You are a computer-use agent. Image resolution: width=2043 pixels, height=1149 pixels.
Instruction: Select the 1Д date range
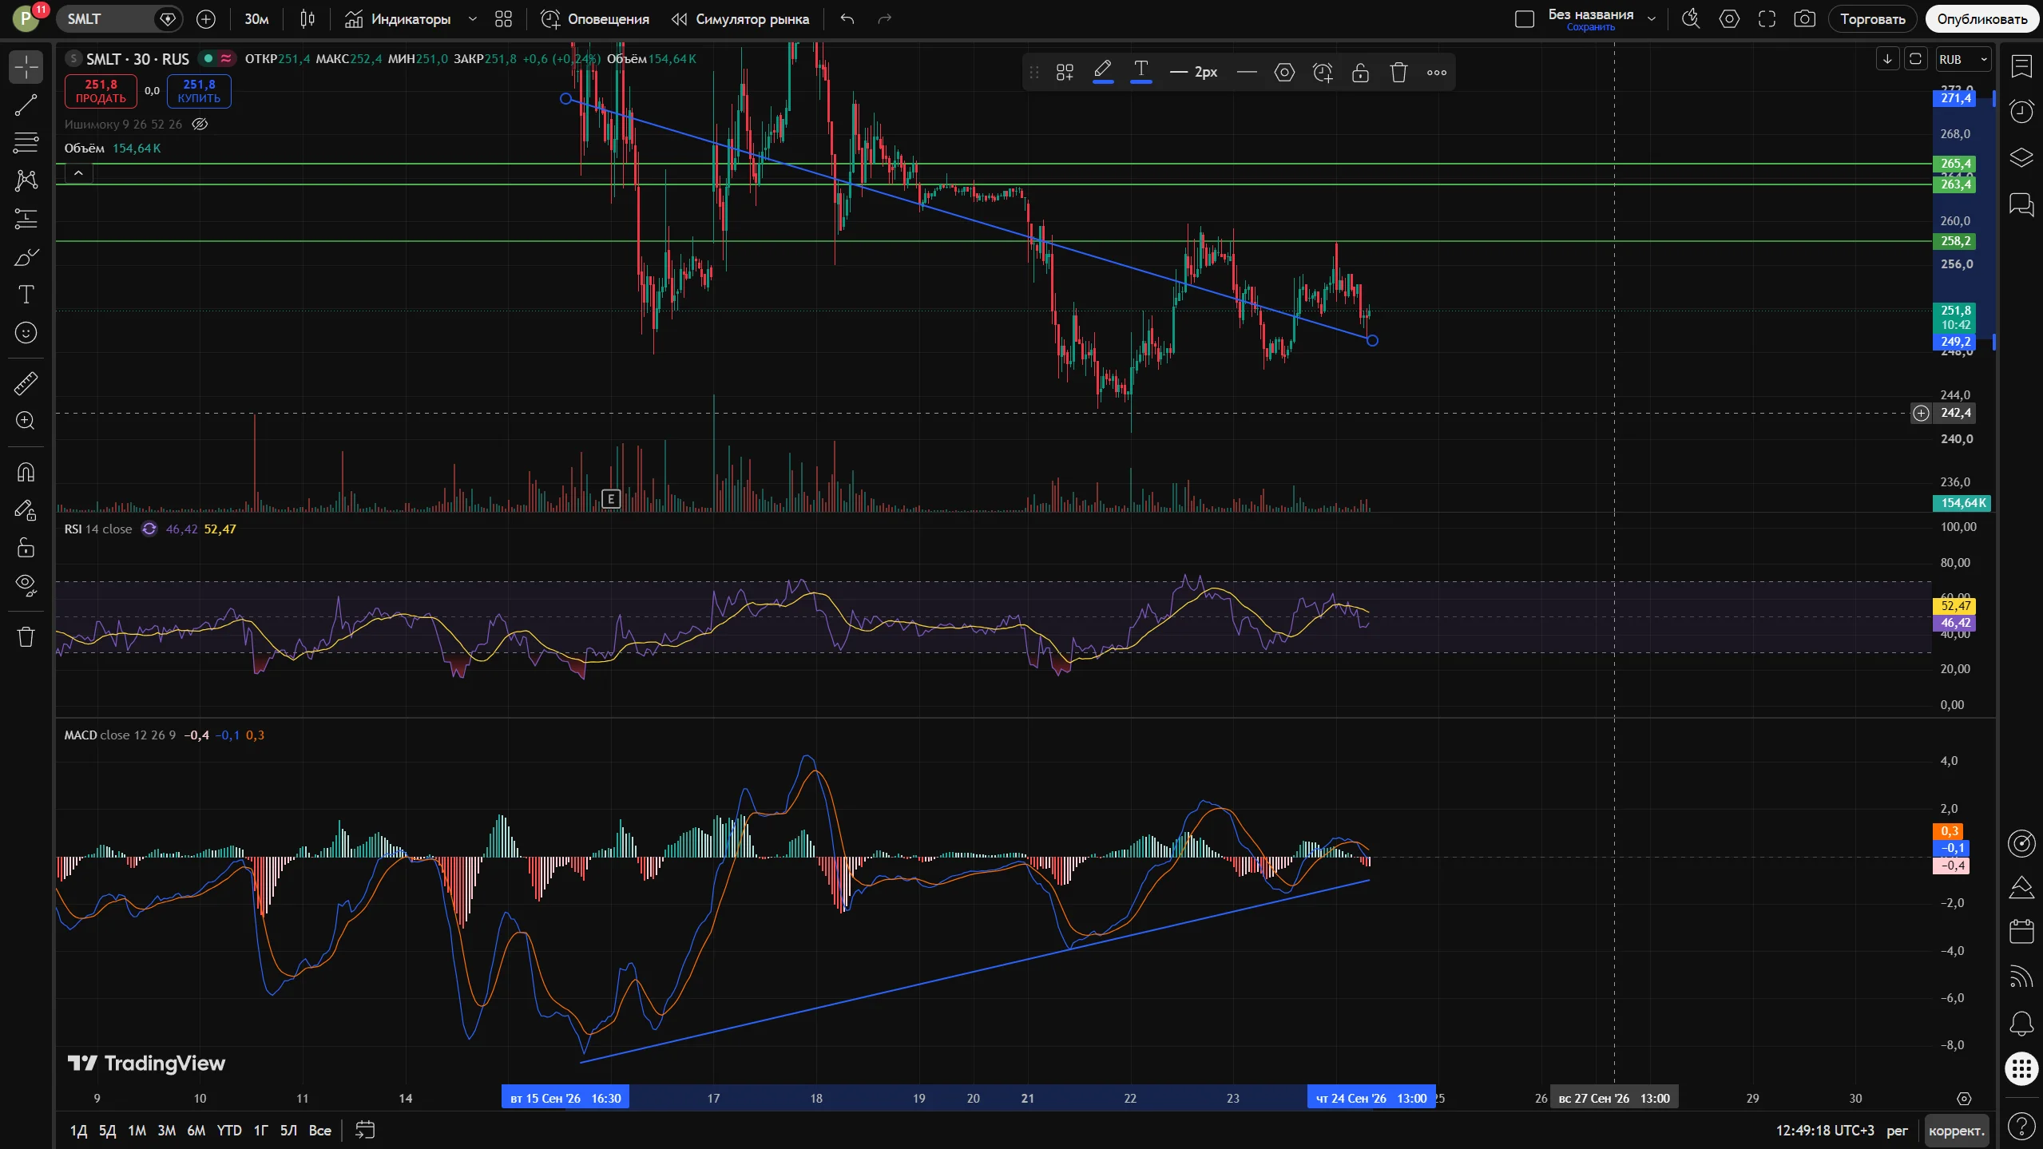coord(78,1131)
